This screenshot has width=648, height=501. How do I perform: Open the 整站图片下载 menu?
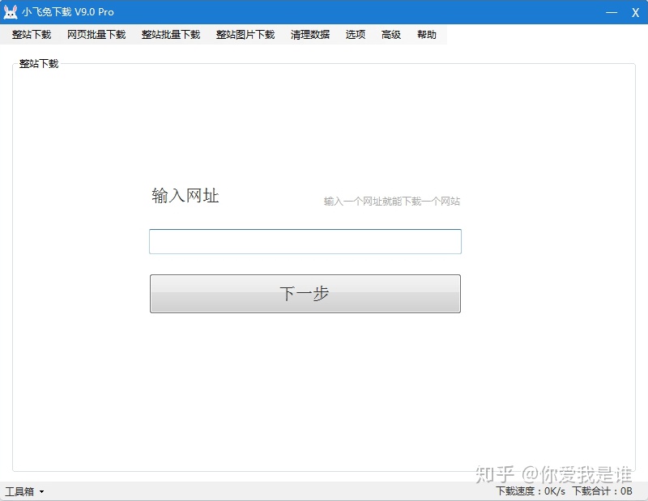coord(245,35)
